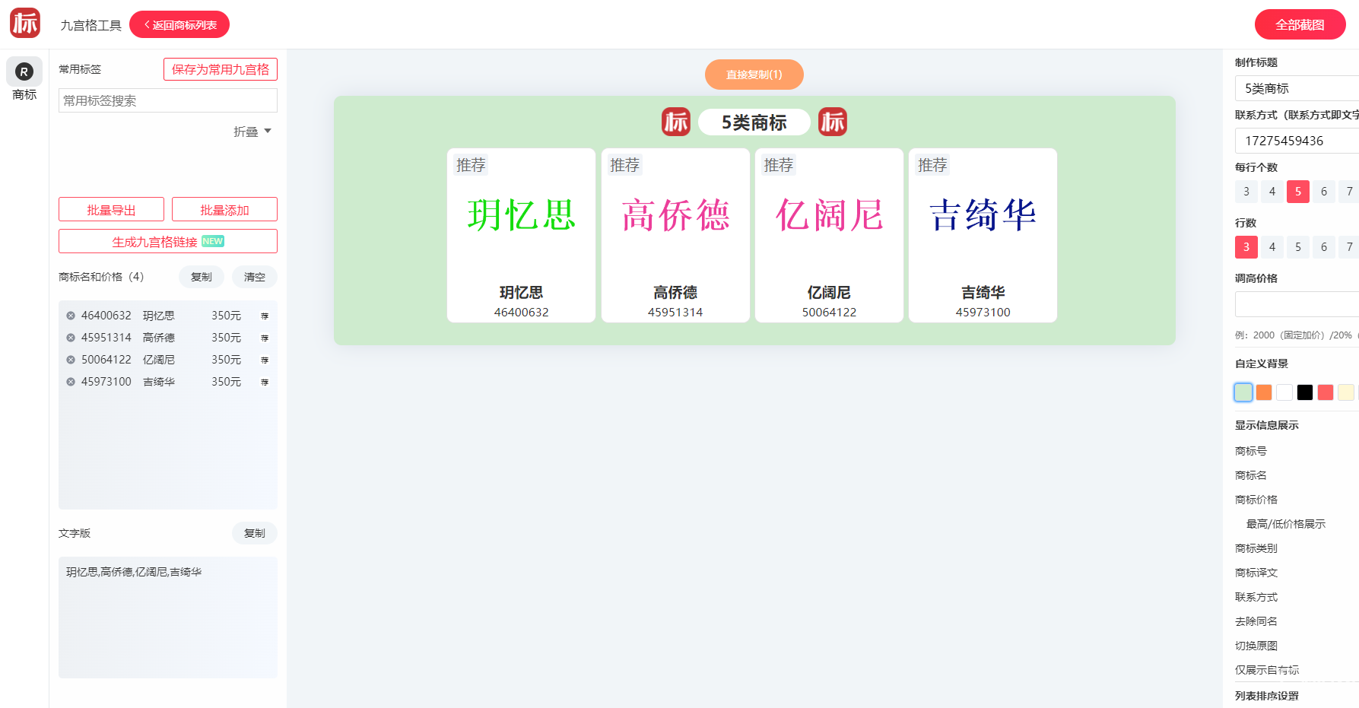This screenshot has height=708, width=1359.
Task: Click the empty 调高价格 input field
Action: pyautogui.click(x=1297, y=304)
